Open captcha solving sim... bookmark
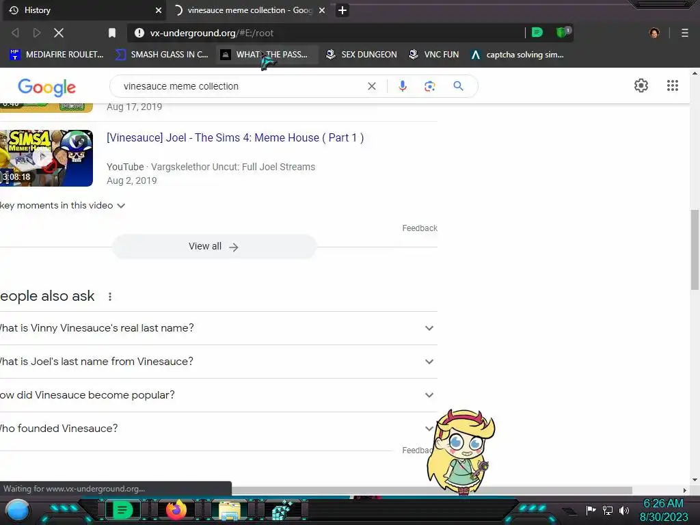This screenshot has width=700, height=525. click(517, 55)
